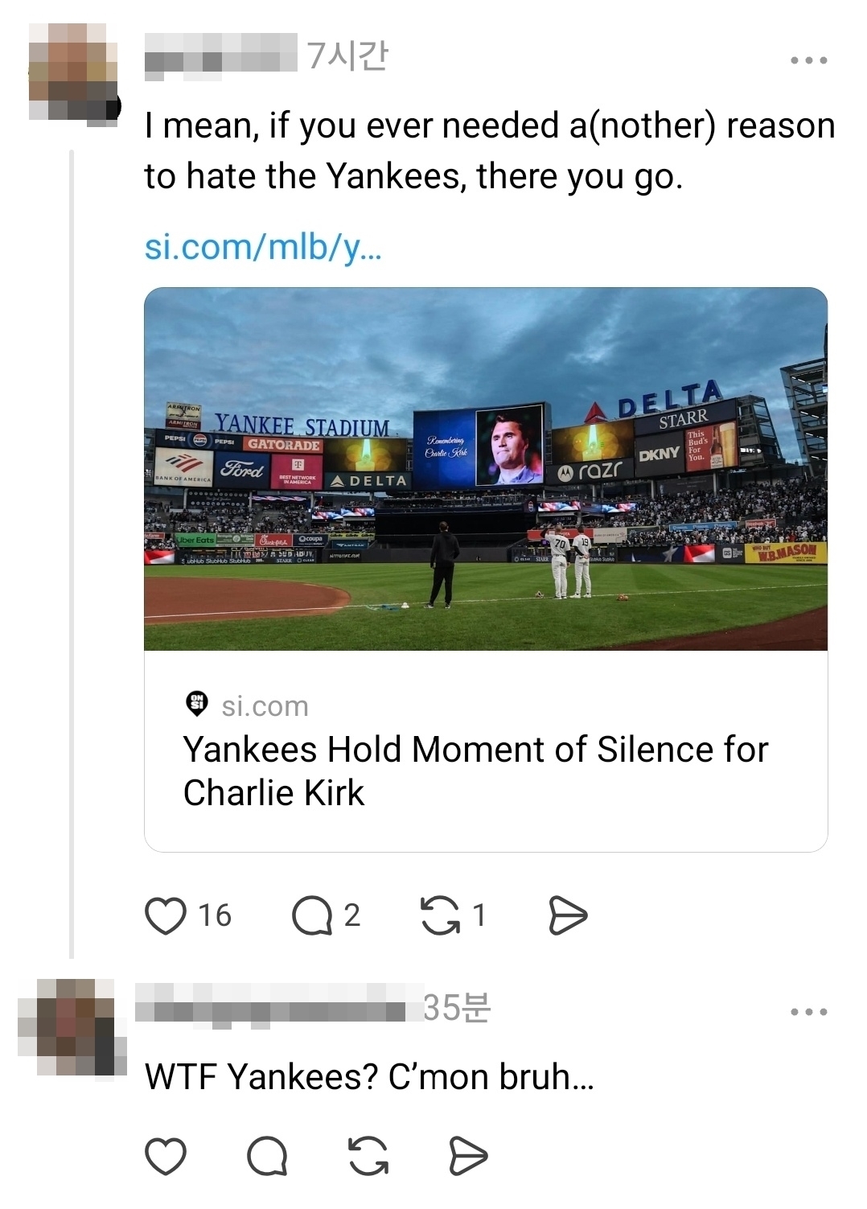Viewport: 867px width, 1209px height.
Task: Open more options for the reply
Action: [x=808, y=1012]
